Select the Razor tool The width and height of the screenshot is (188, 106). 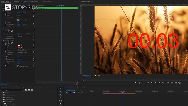tap(61, 98)
